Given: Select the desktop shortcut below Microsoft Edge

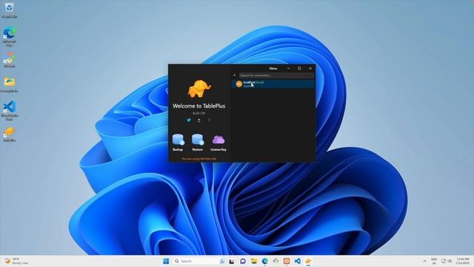Looking at the screenshot, I should [10, 59].
